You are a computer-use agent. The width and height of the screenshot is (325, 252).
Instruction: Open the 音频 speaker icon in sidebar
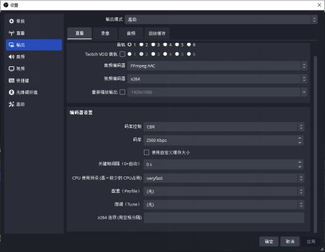(x=11, y=57)
